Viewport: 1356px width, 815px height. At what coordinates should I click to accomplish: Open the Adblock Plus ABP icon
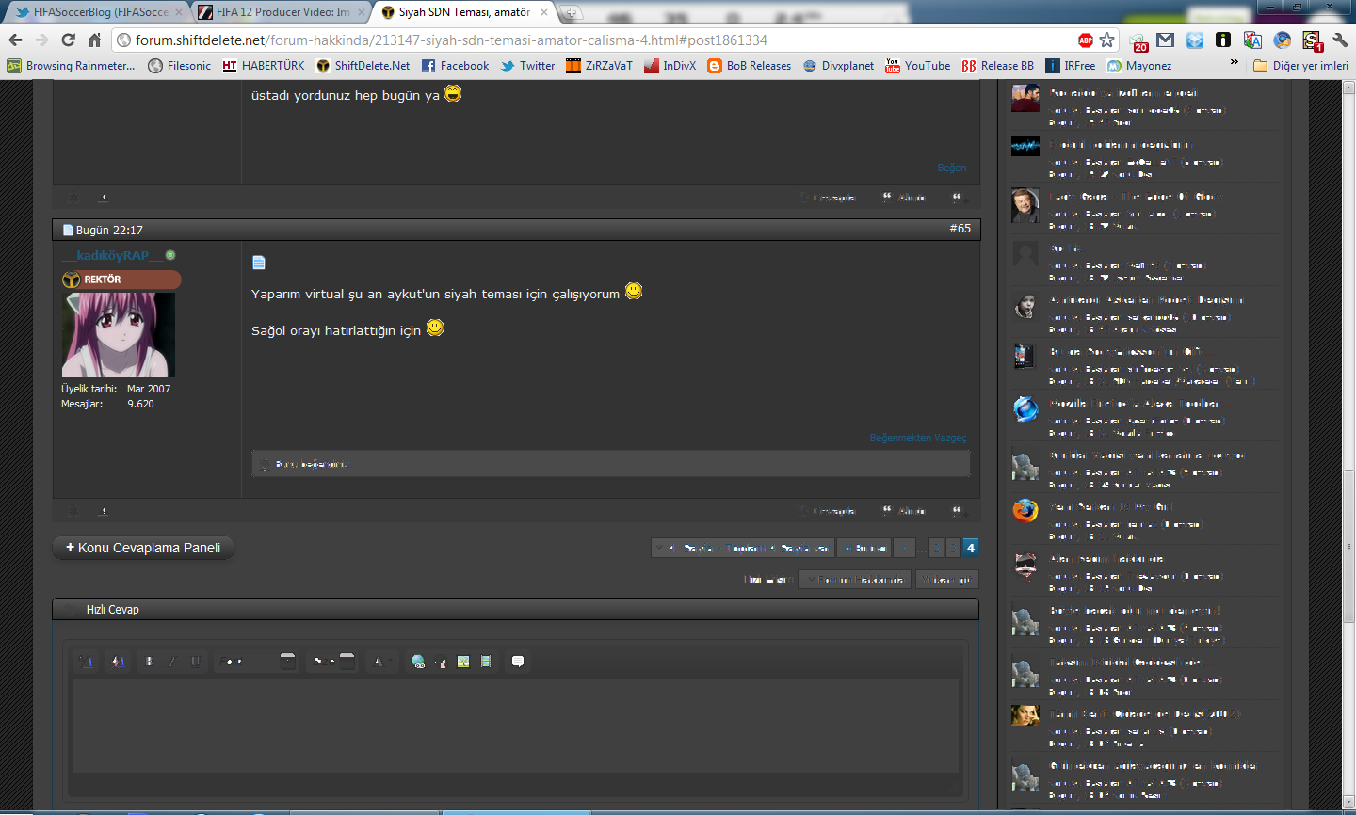coord(1086,40)
